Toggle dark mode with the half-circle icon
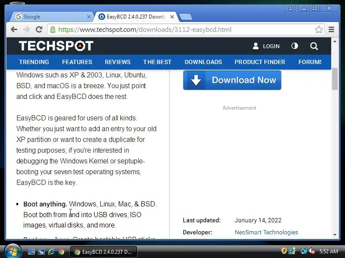This screenshot has height=258, width=345. tap(295, 46)
